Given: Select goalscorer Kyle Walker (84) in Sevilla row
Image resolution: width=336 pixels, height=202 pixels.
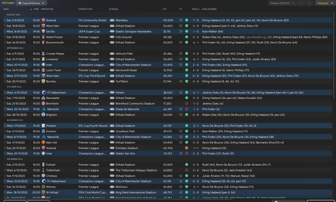Looking at the screenshot, I should [213, 31].
